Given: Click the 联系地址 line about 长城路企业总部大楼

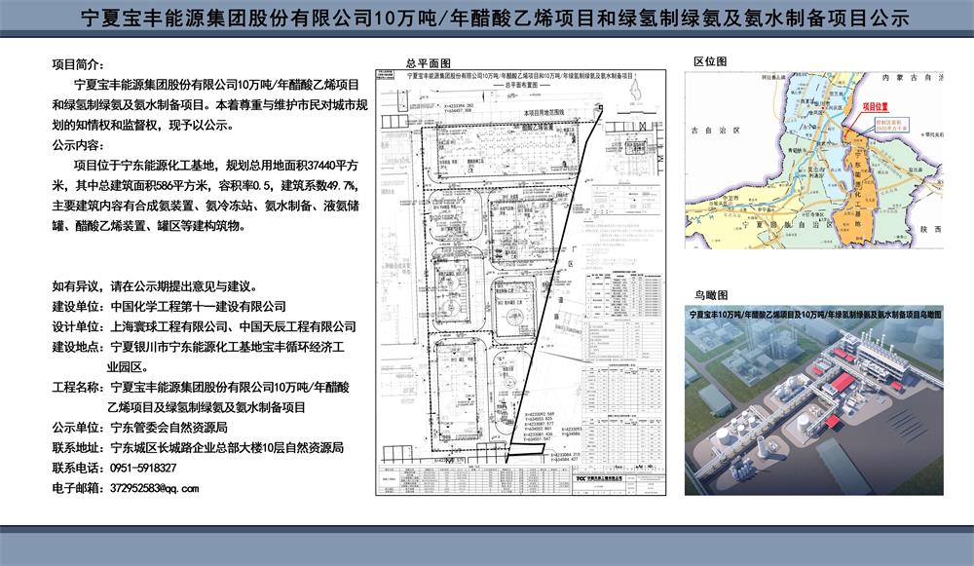Looking at the screenshot, I should coord(198,448).
